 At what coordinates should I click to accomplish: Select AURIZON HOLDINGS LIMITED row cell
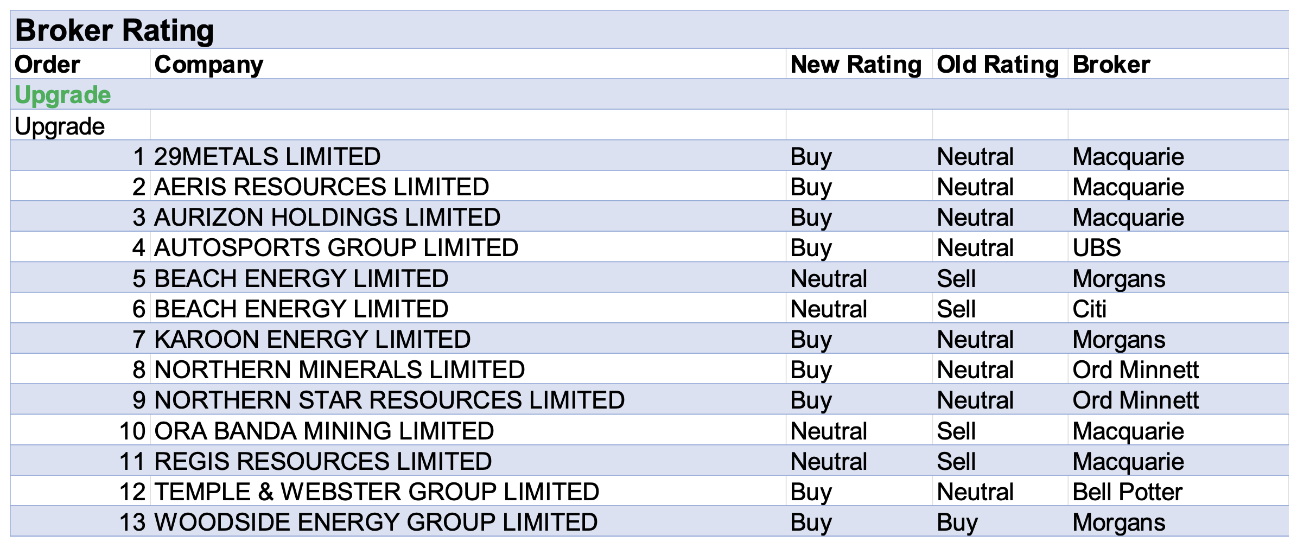[327, 217]
